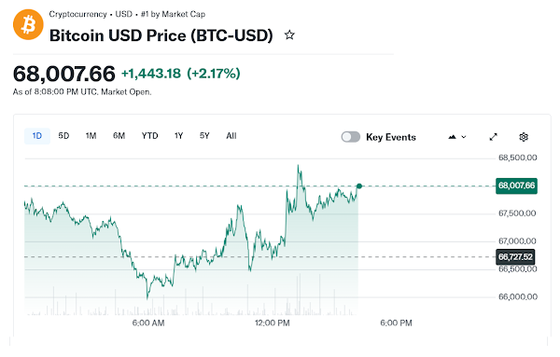The image size is (560, 357).
Task: Select the 1Y time range
Action: tap(178, 136)
